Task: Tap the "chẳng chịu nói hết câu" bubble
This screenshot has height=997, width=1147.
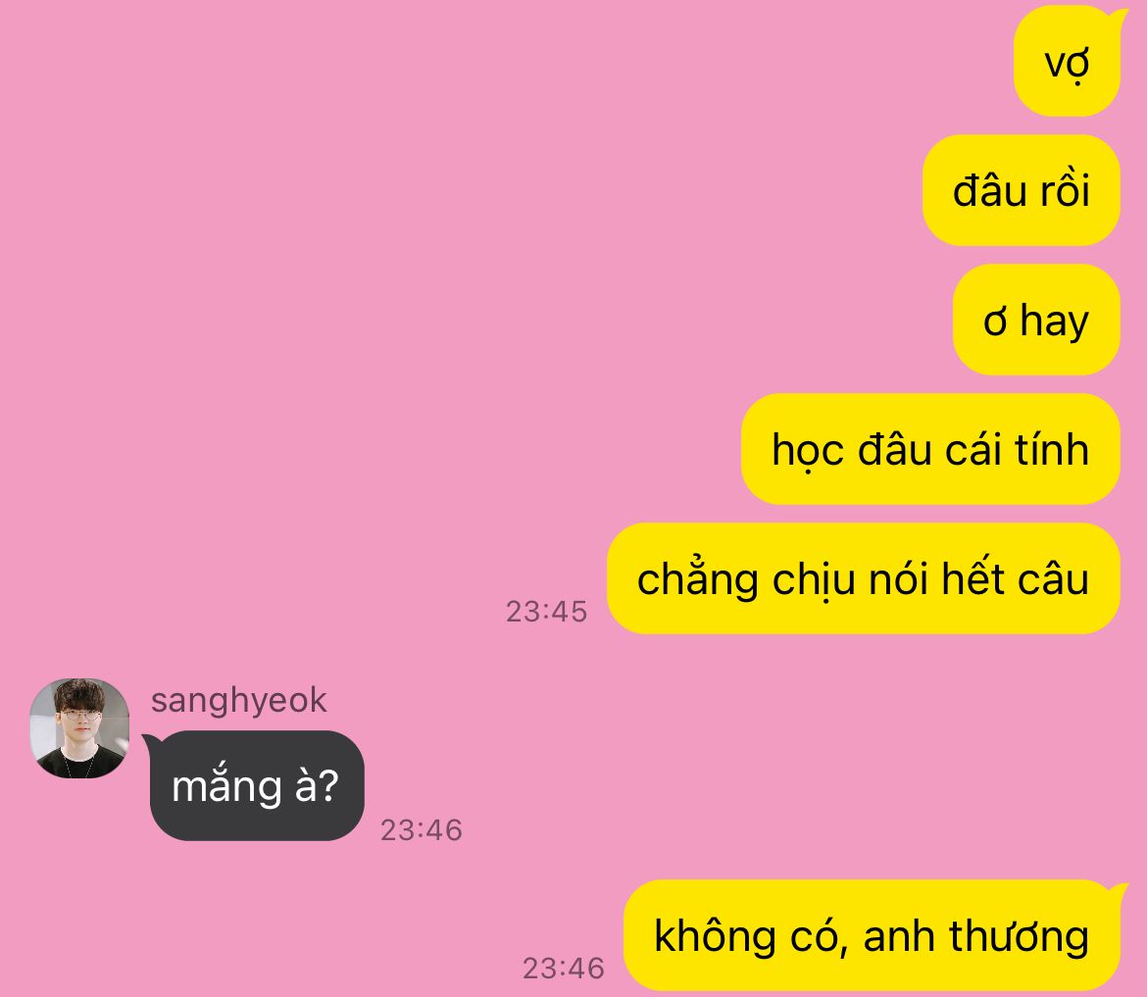Action: point(863,578)
